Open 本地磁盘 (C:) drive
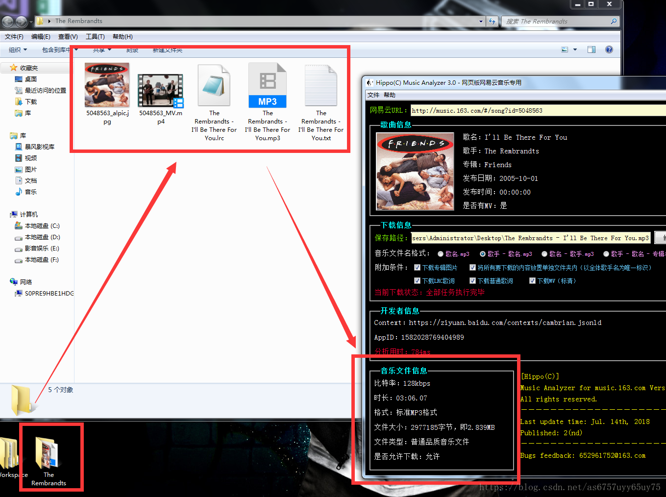The width and height of the screenshot is (666, 497). 42,226
